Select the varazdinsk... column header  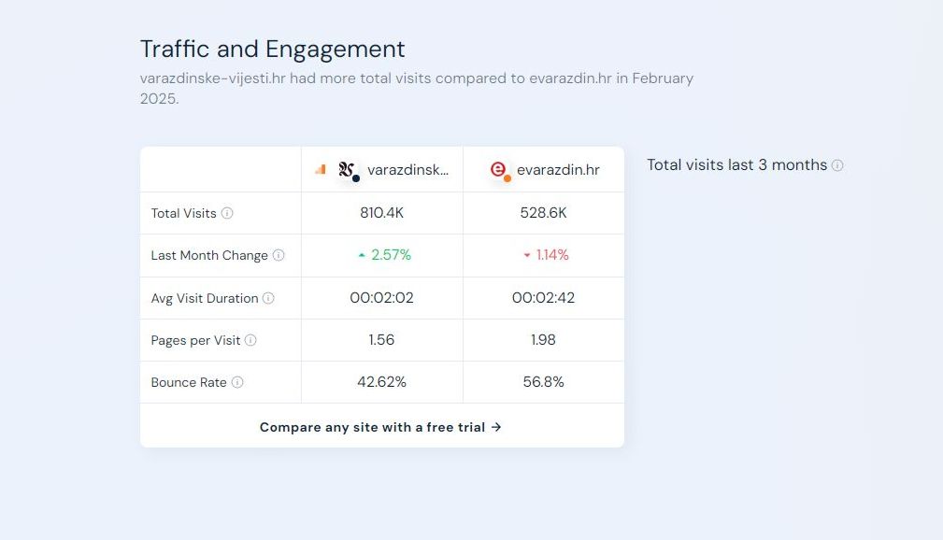point(382,170)
